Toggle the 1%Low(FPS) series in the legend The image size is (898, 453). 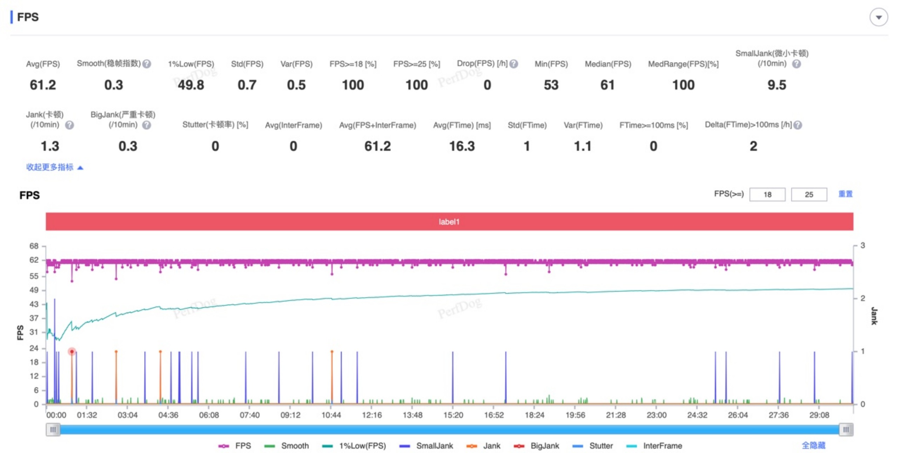coord(354,446)
